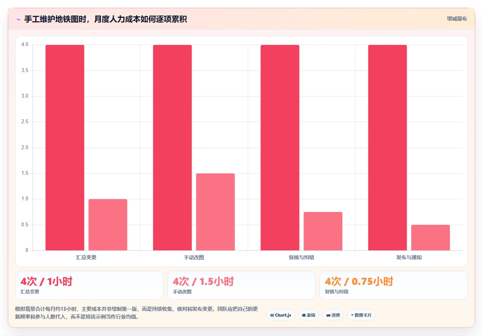Click the footnote text starting 模拟情景合计

(x=136, y=313)
